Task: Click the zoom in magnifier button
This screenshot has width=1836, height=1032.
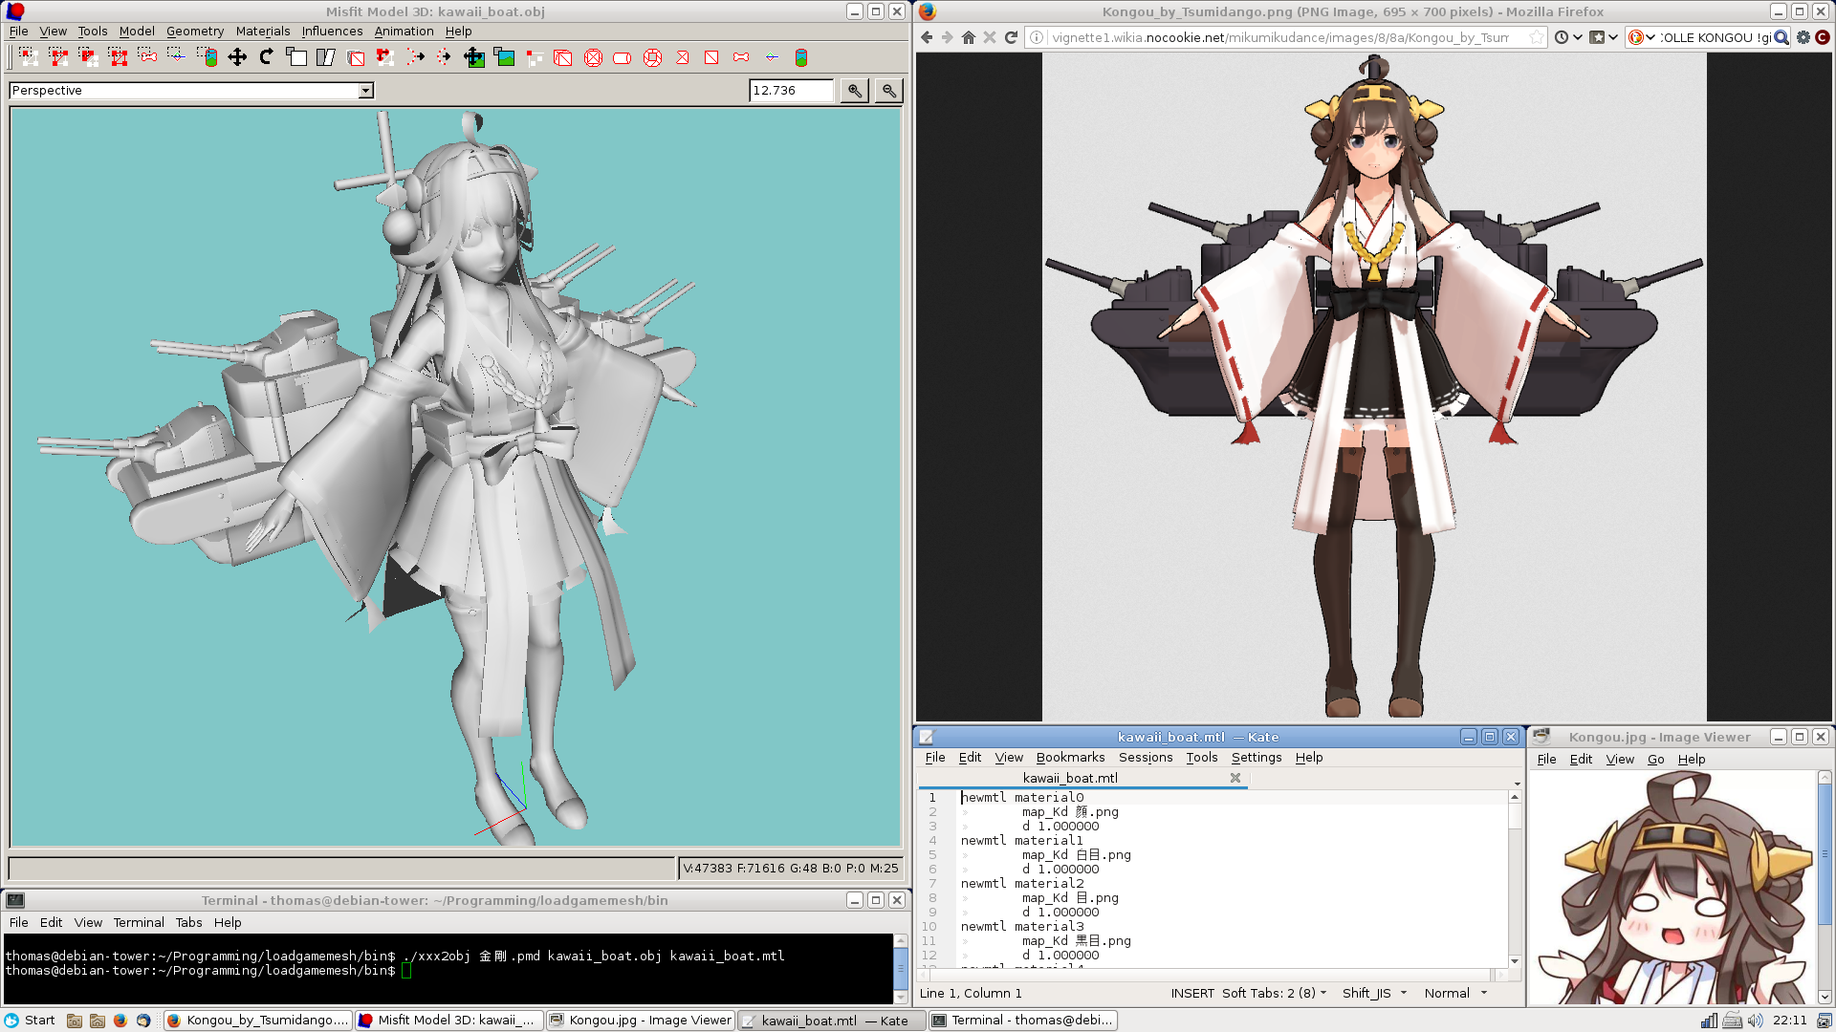Action: tap(854, 91)
